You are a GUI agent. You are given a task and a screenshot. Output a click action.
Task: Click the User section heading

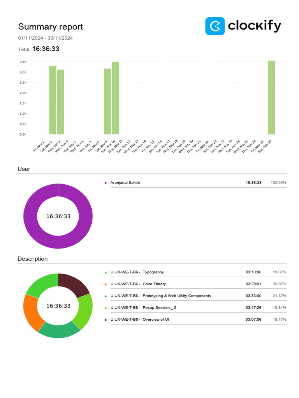pyautogui.click(x=24, y=169)
